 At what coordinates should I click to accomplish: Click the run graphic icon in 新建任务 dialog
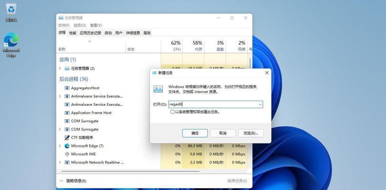pyautogui.click(x=158, y=89)
